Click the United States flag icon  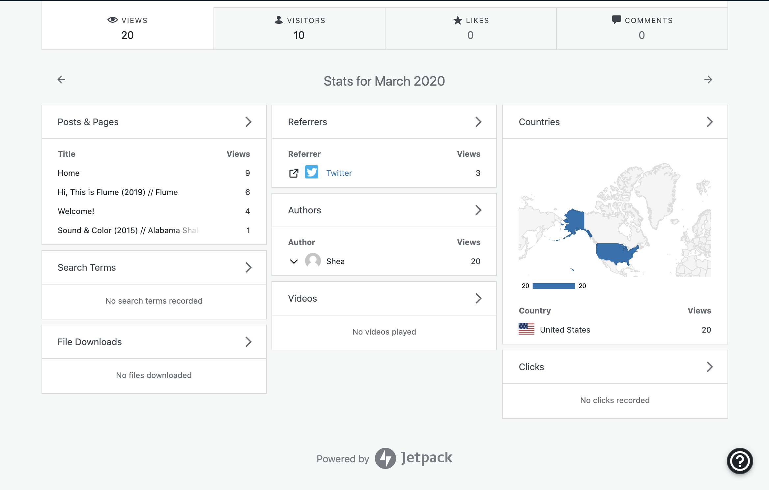tap(526, 329)
